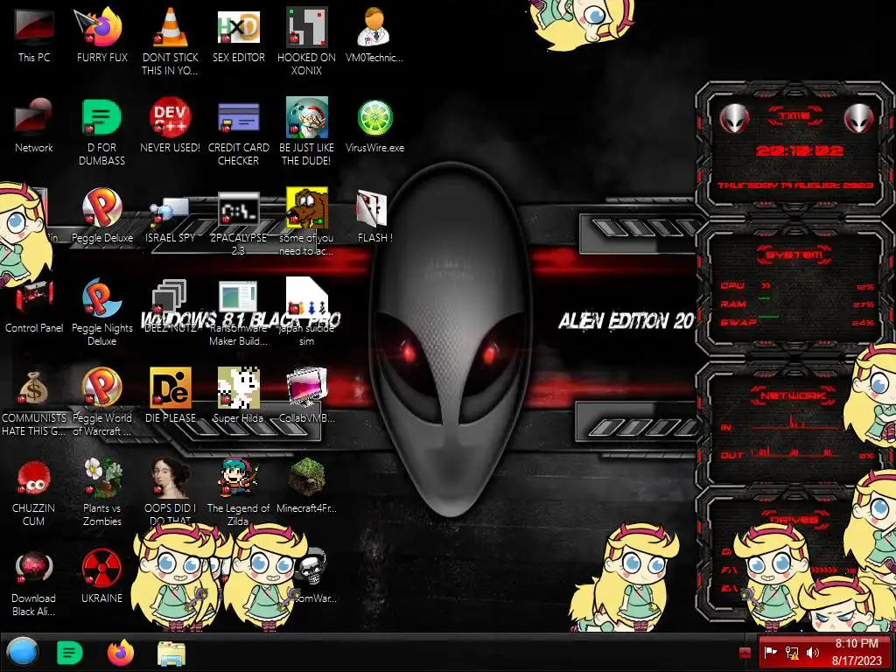This screenshot has width=896, height=672.
Task: Launch Firefox from the taskbar
Action: (x=121, y=653)
